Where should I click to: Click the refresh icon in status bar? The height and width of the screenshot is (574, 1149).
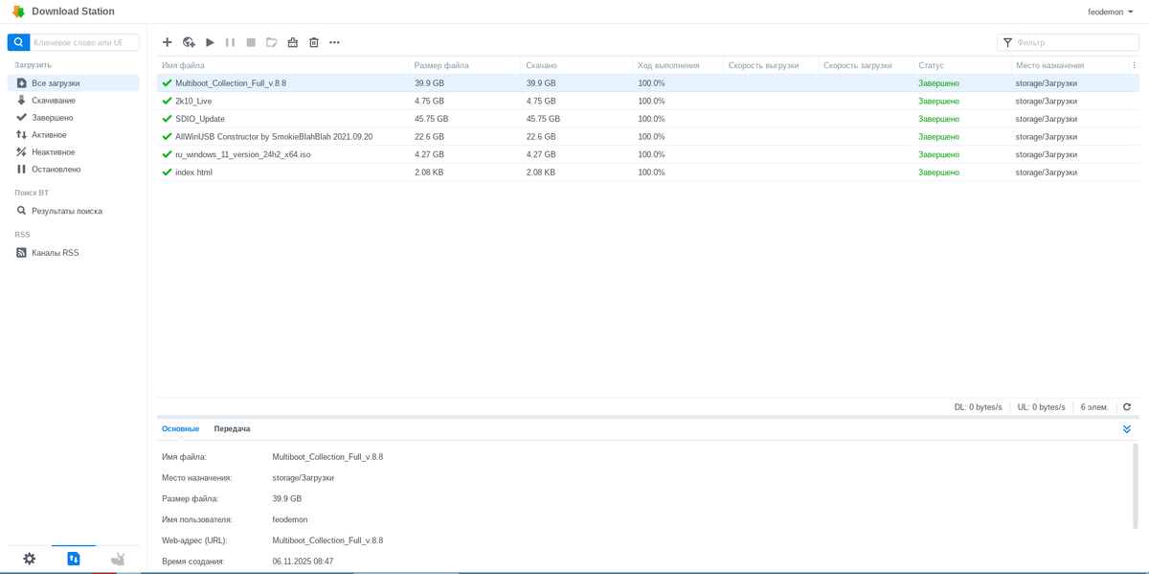pos(1127,407)
